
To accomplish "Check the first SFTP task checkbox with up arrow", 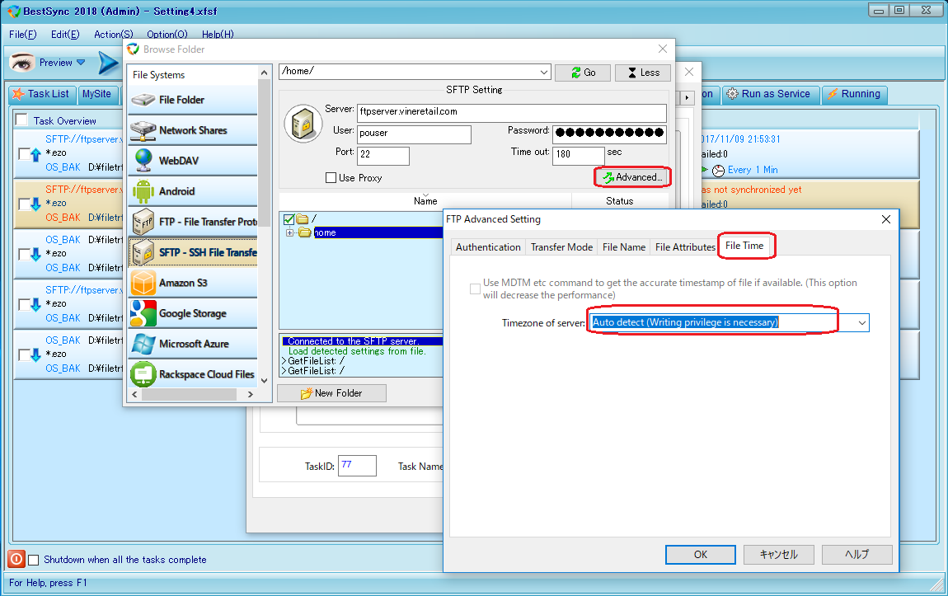I will click(24, 153).
